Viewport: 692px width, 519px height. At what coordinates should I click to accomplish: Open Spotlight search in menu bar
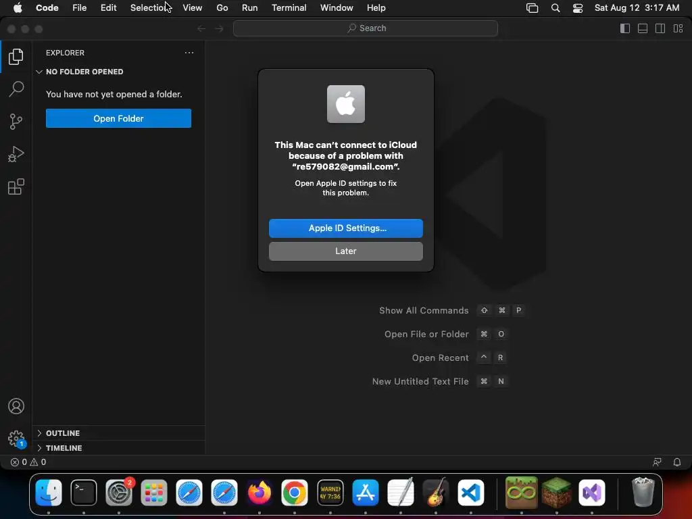point(555,8)
